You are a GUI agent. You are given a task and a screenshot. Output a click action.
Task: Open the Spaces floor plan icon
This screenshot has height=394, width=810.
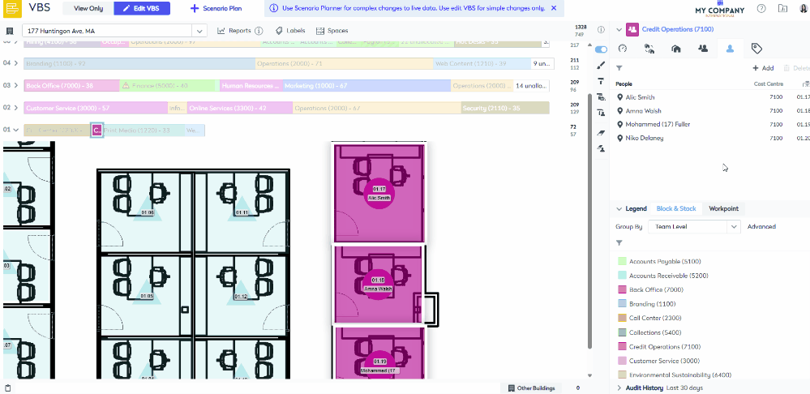click(319, 31)
